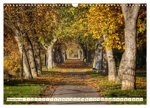Select date cell 10

coord(63,99)
